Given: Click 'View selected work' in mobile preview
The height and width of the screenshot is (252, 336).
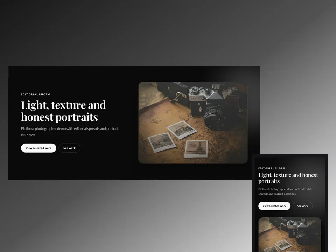Looking at the screenshot, I should tap(274, 206).
